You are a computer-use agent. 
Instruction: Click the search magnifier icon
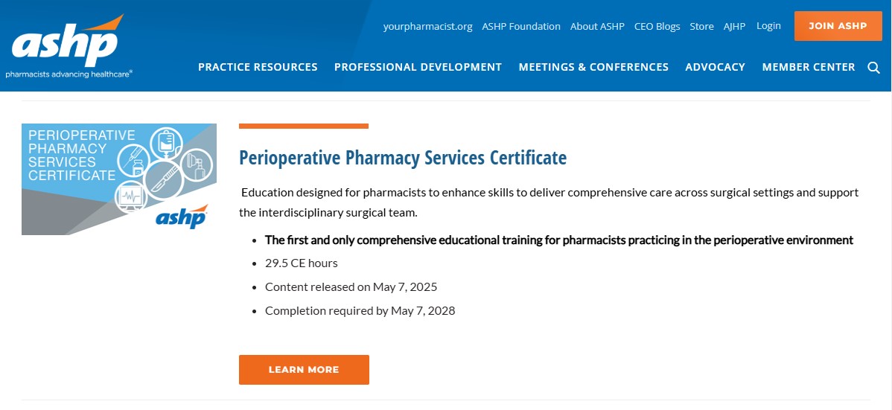(x=873, y=68)
